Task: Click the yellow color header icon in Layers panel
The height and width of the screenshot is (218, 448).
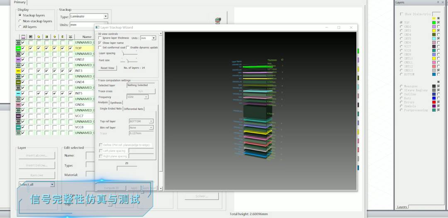Action: pyautogui.click(x=434, y=18)
